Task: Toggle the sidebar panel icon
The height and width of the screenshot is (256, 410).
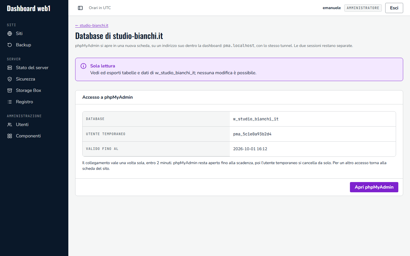Action: [80, 8]
